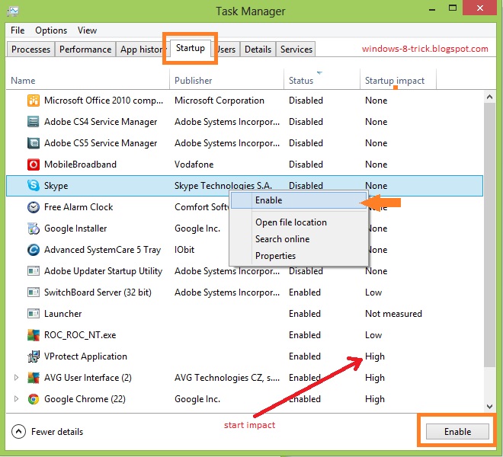Click the Skype icon in the list

[x=34, y=185]
